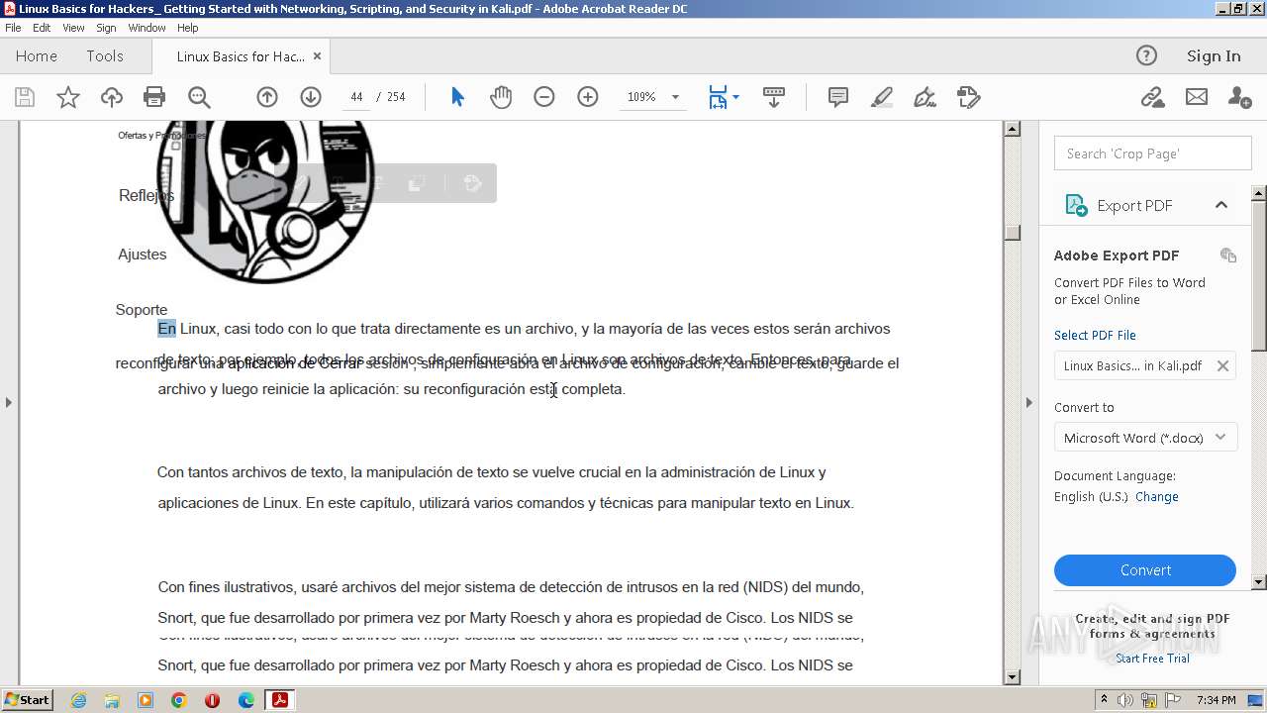Image resolution: width=1267 pixels, height=713 pixels.
Task: Open the fit page options
Action: pos(719,97)
